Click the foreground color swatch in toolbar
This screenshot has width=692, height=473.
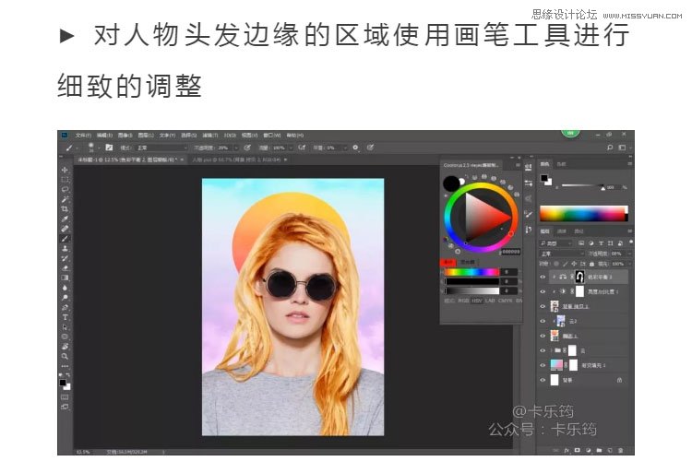pos(63,380)
